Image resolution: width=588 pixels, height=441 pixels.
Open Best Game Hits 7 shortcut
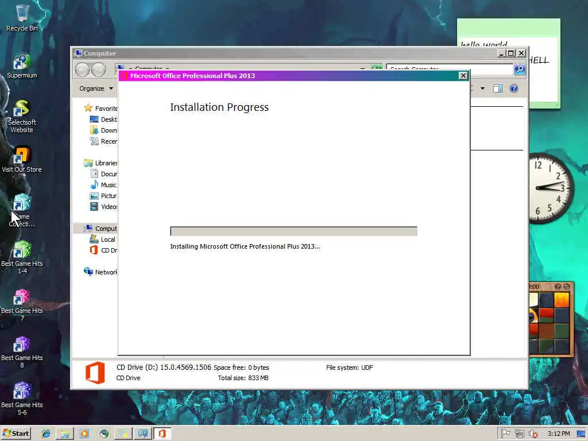(x=22, y=304)
